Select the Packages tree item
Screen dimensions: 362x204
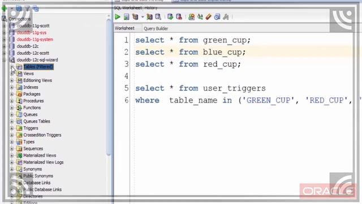click(32, 94)
